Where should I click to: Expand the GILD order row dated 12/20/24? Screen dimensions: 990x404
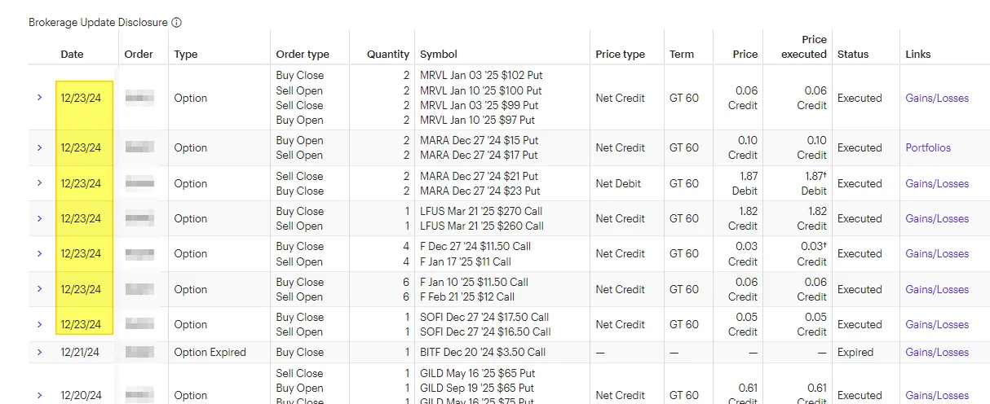39,395
